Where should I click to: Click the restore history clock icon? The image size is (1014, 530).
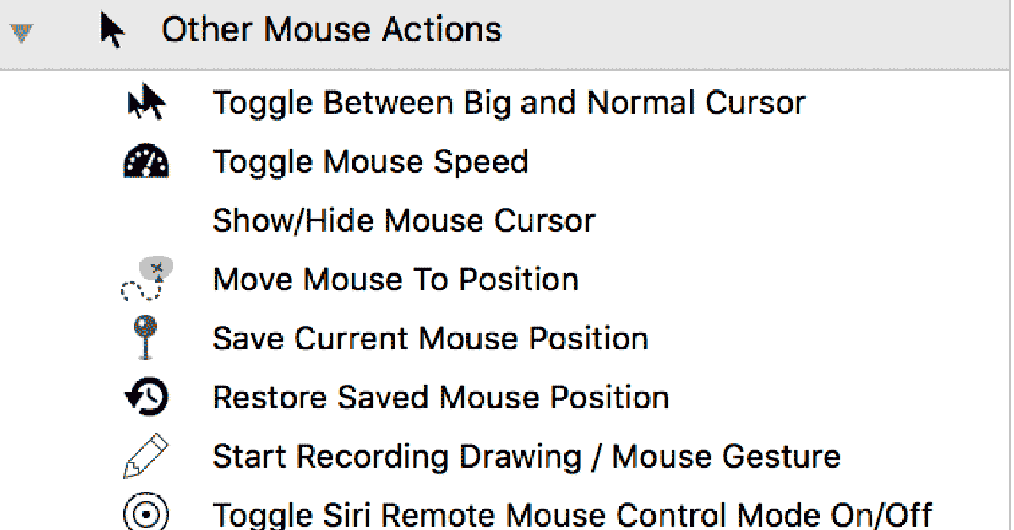click(146, 397)
